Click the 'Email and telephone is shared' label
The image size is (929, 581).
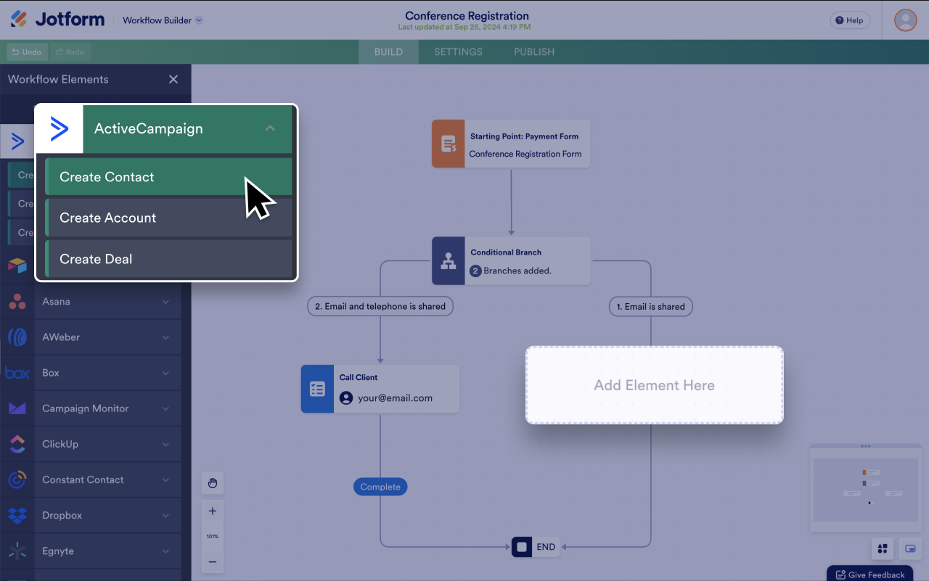tap(380, 306)
